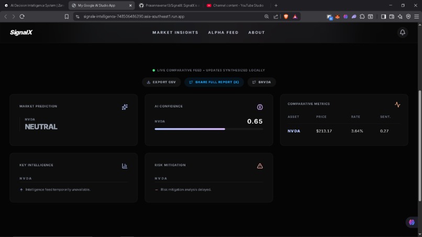Click the NVDA AI confidence progress bar
Viewport: 422px width, 237px height.
pos(208,129)
